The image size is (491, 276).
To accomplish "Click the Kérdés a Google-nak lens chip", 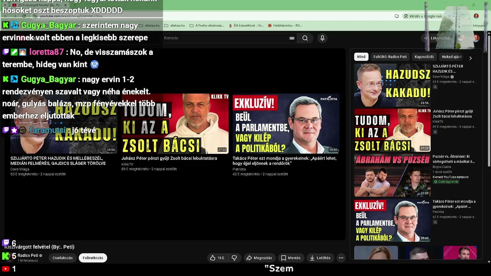I will [x=423, y=16].
